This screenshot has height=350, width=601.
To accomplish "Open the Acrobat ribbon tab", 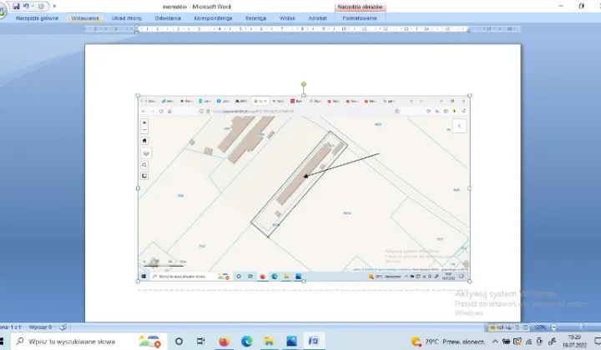I will pyautogui.click(x=317, y=18).
